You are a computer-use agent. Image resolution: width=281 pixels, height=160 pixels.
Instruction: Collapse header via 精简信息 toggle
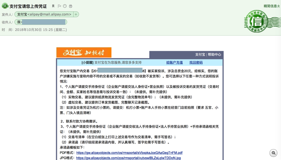pyautogui.click(x=272, y=6)
